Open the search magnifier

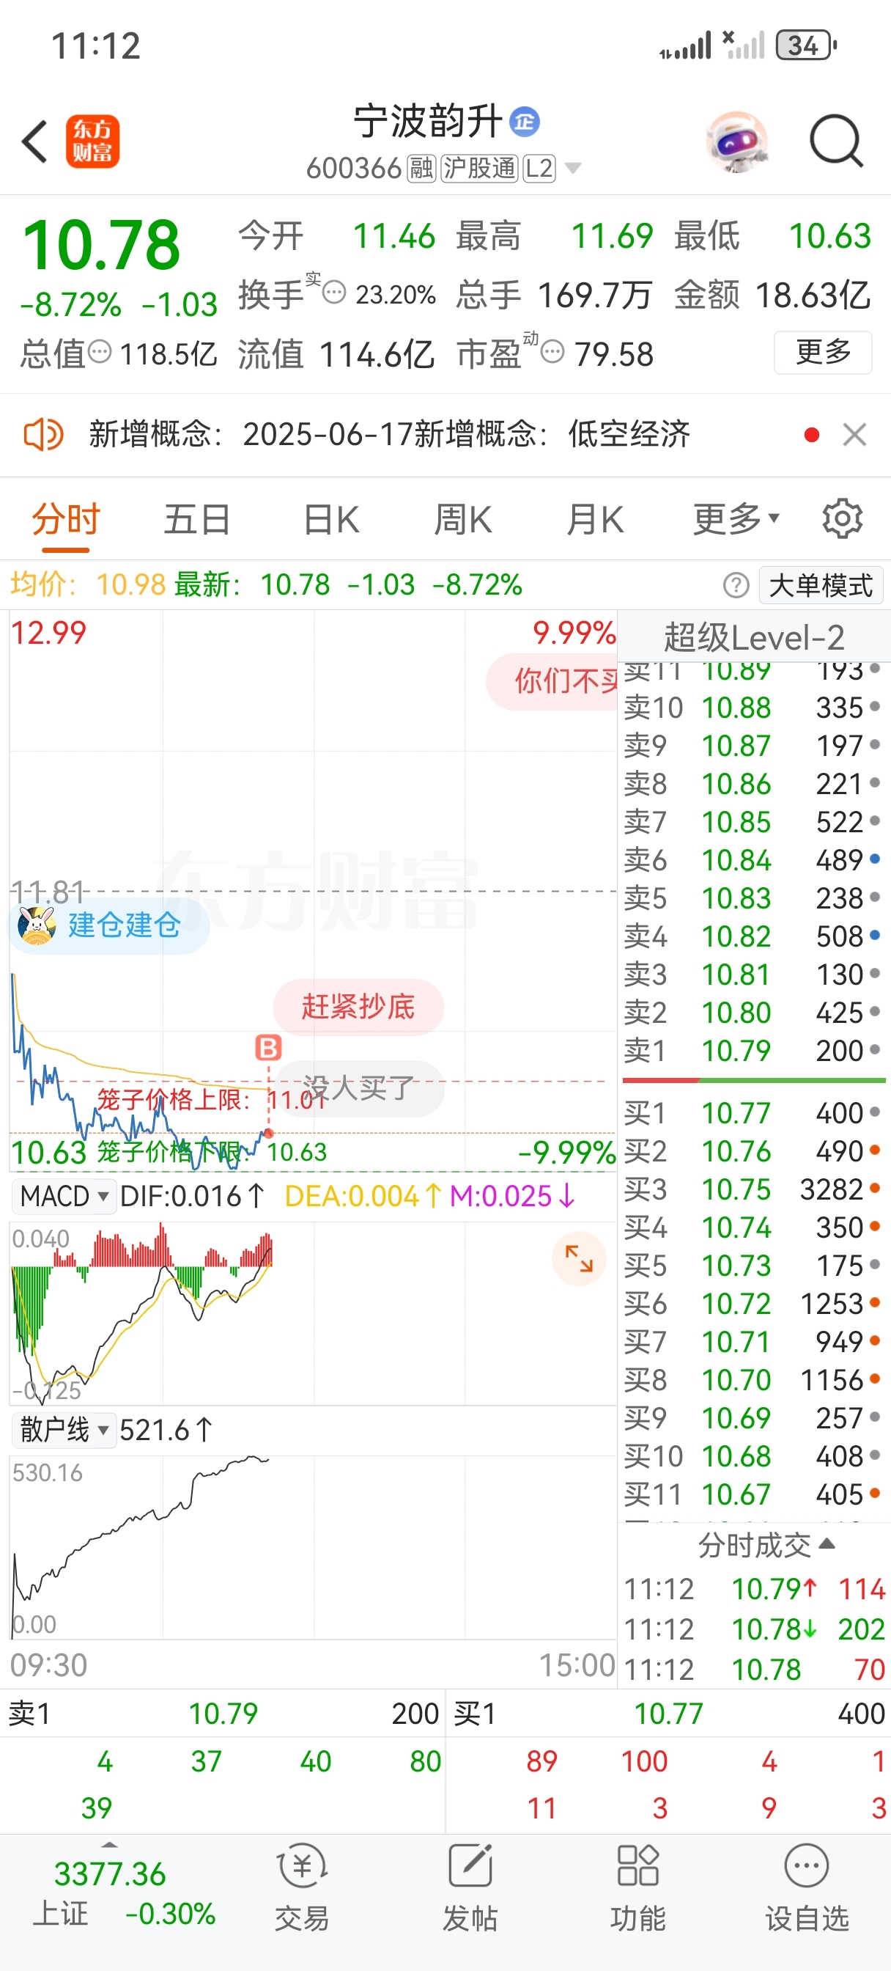pos(836,142)
